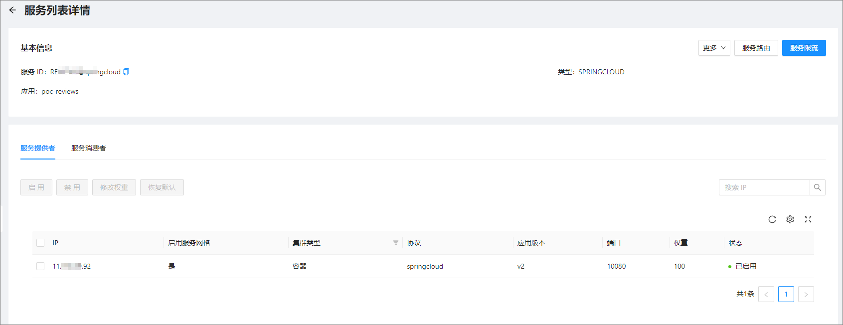Copy the service ID with copy icon
This screenshot has width=843, height=325.
(126, 72)
